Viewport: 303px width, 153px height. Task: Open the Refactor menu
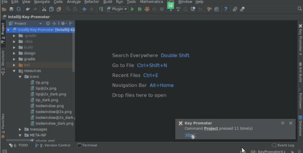91,2
